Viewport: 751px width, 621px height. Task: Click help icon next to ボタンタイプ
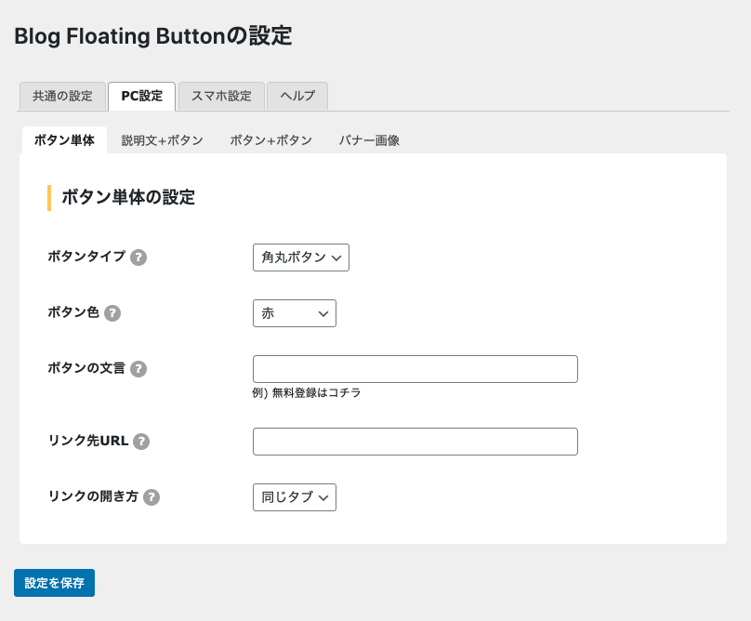138,258
